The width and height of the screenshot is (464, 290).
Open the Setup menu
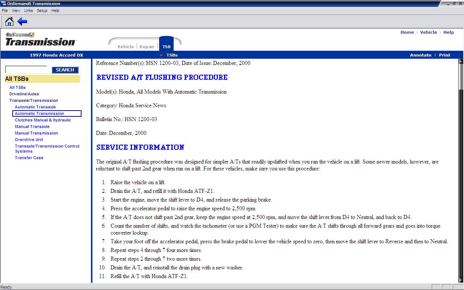(x=42, y=11)
